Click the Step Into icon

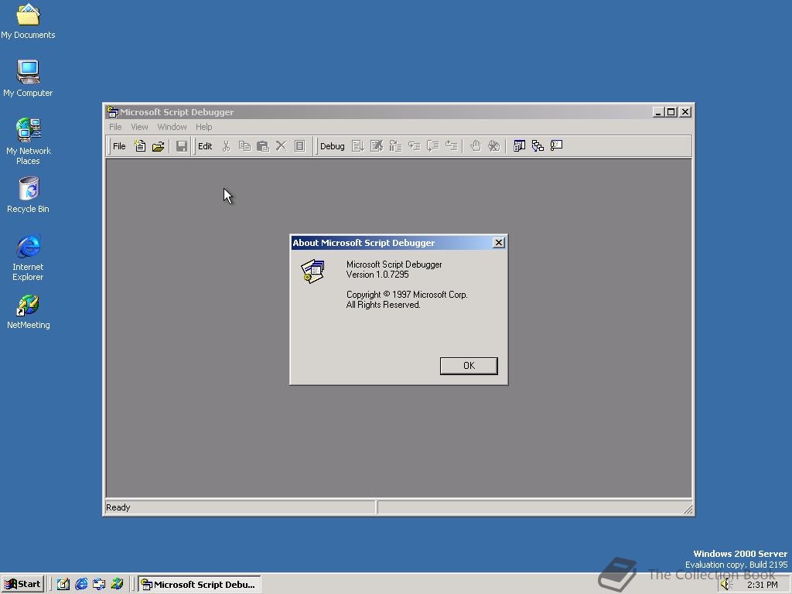[414, 146]
